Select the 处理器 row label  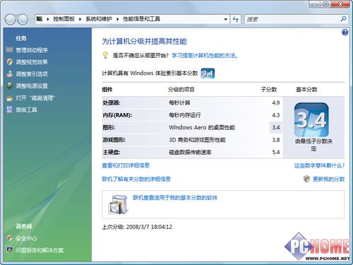point(112,102)
